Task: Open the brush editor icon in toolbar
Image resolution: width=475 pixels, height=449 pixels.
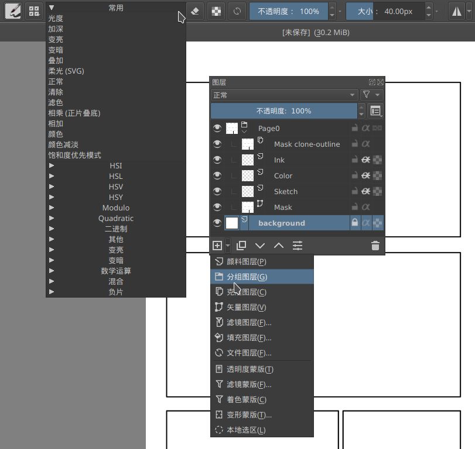Action: (13, 11)
